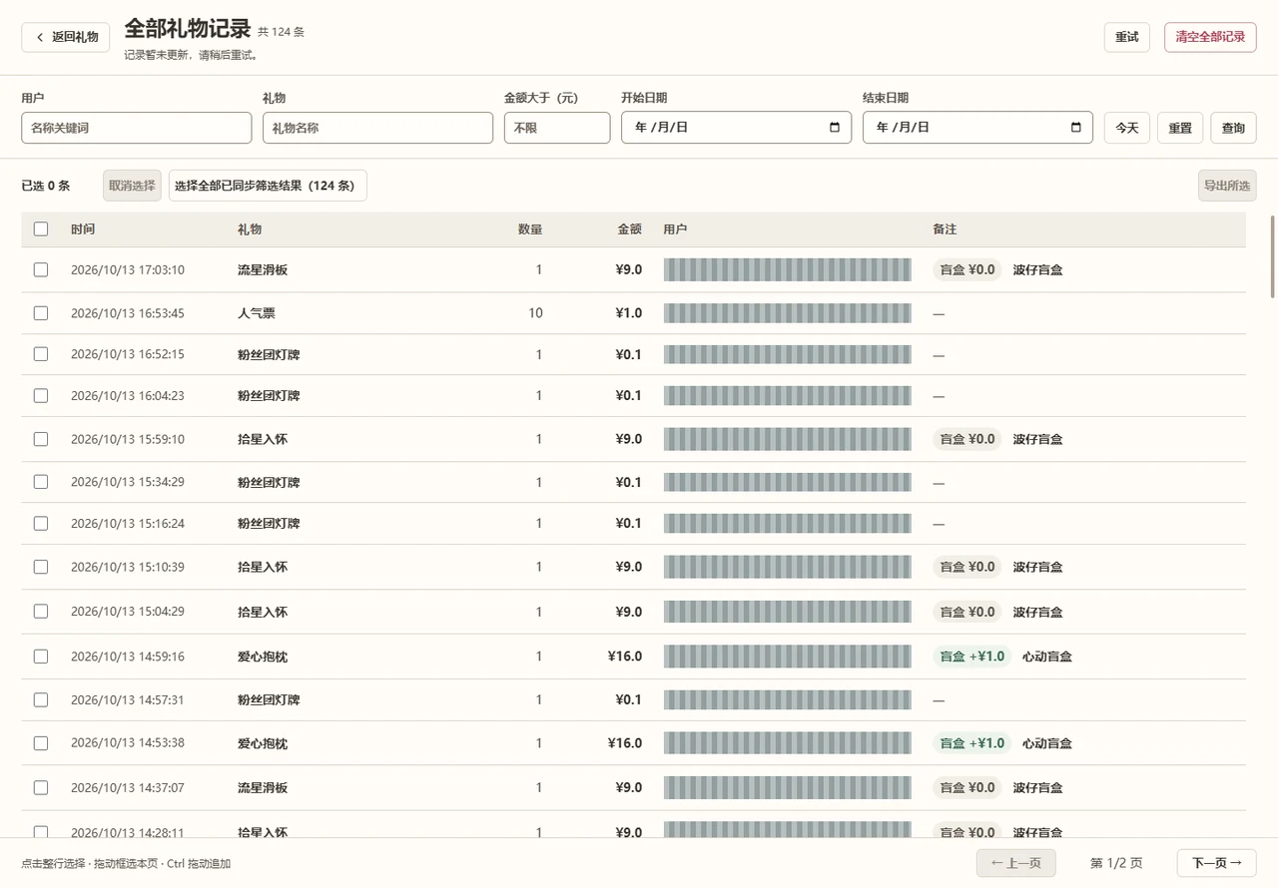Screen dimensions: 1278x888
Task: Run the search with 查询
Action: pyautogui.click(x=1233, y=128)
